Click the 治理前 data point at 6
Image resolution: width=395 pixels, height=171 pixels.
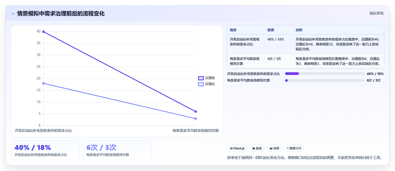coord(196,112)
